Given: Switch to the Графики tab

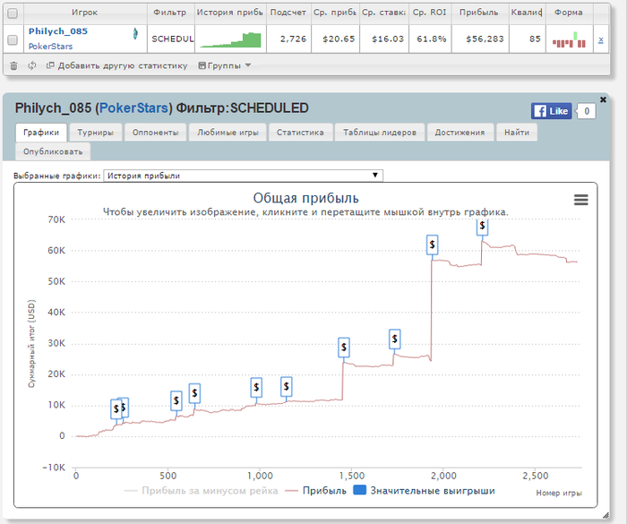Looking at the screenshot, I should click(x=41, y=133).
